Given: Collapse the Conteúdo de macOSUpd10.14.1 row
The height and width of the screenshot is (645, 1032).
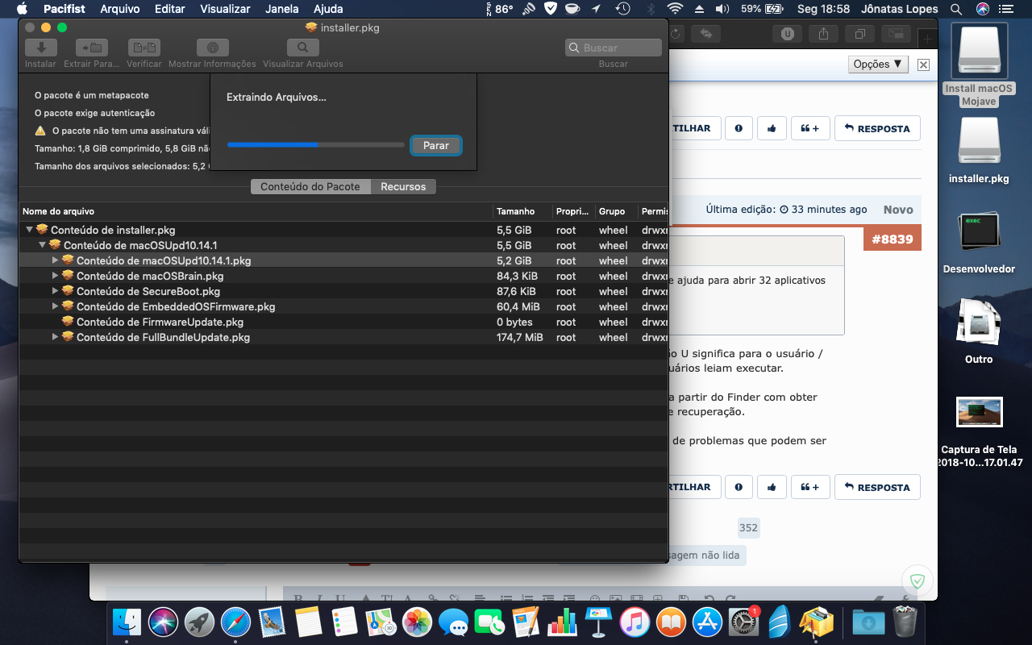Looking at the screenshot, I should coord(43,245).
